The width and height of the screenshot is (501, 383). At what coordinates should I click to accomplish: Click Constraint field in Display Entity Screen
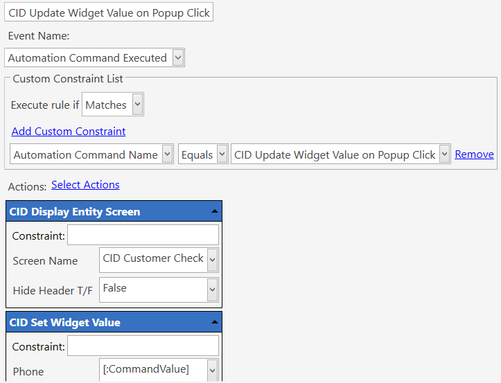click(x=143, y=235)
